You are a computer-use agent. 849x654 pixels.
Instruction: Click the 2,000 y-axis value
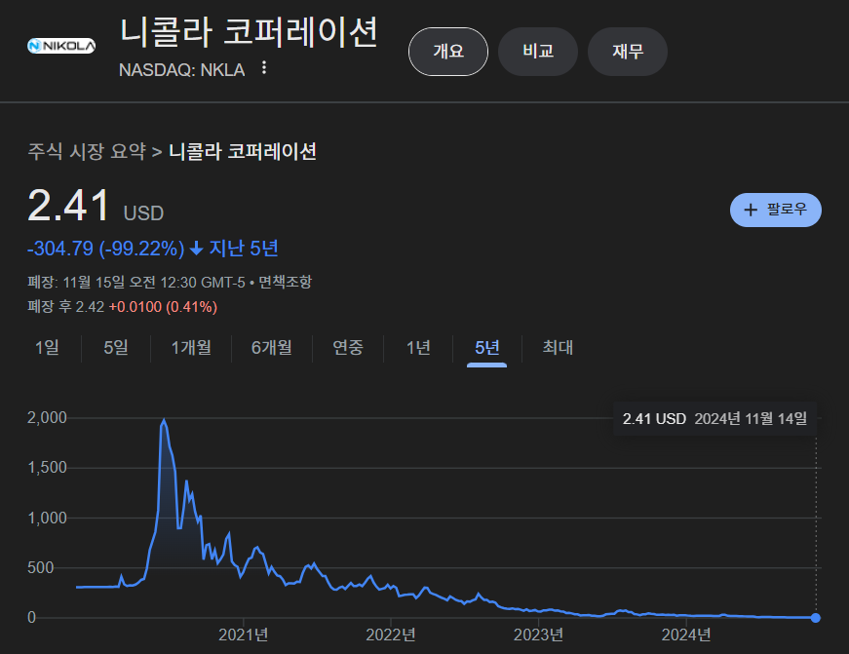click(47, 417)
